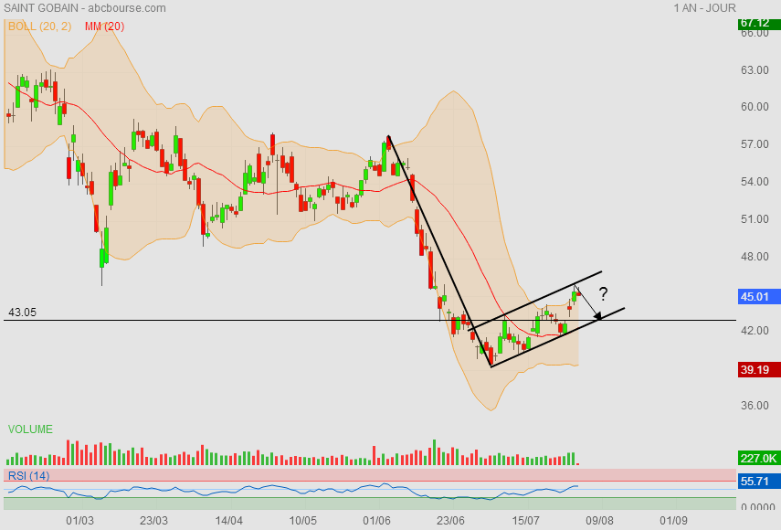This screenshot has height=530, width=781.
Task: Click the SAINT GOBAIN - abcbourse.com title
Action: [x=85, y=8]
